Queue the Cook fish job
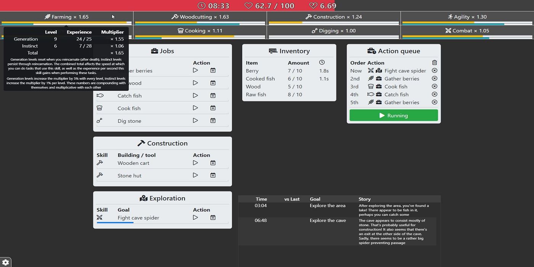This screenshot has width=534, height=267. pyautogui.click(x=213, y=108)
